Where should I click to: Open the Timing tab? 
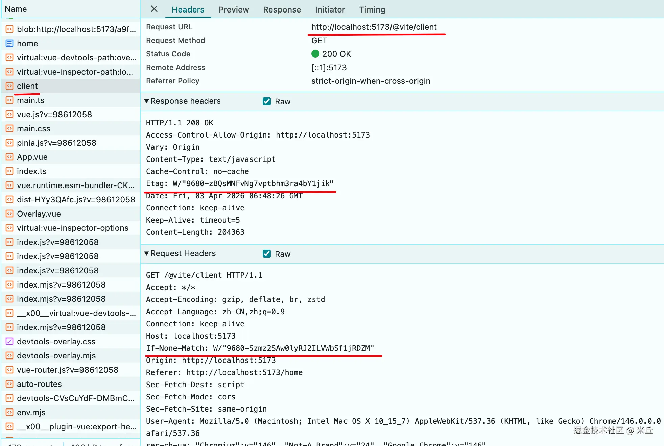372,10
